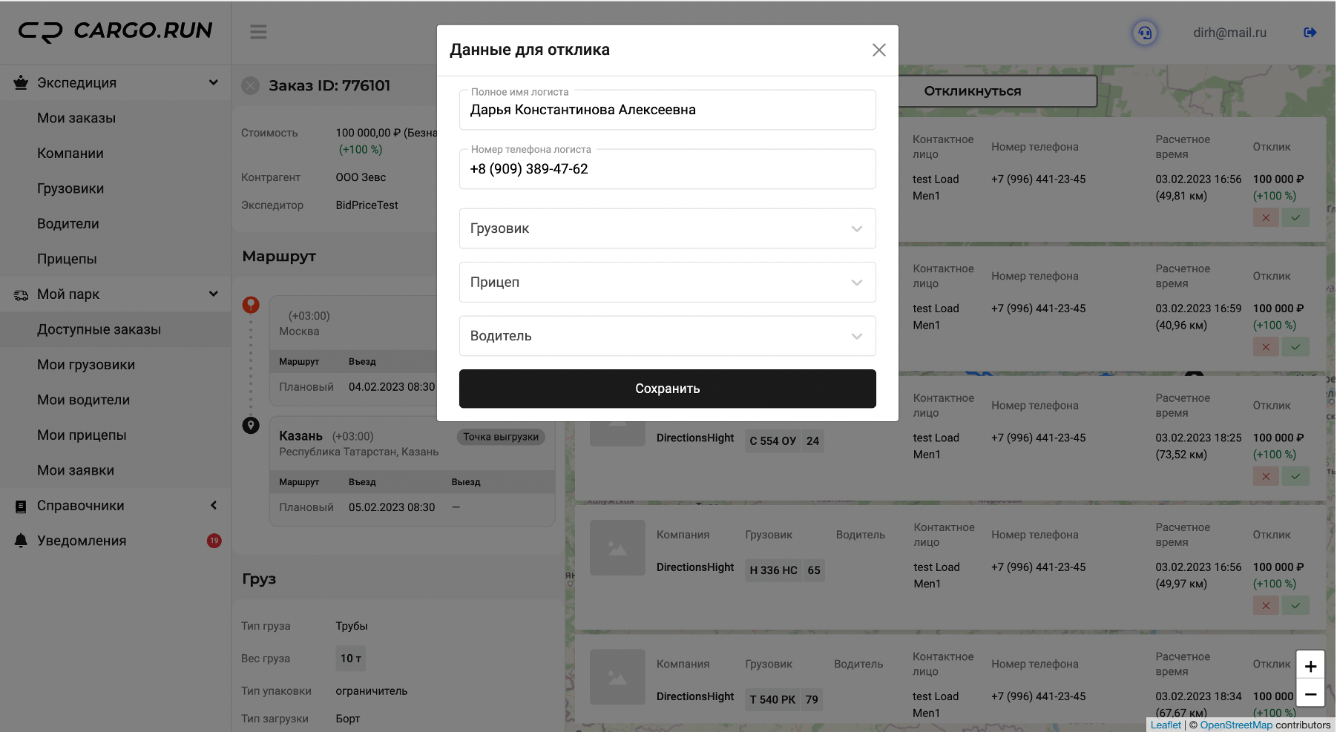Close the response data dialog
Image resolution: width=1337 pixels, height=732 pixels.
(878, 50)
